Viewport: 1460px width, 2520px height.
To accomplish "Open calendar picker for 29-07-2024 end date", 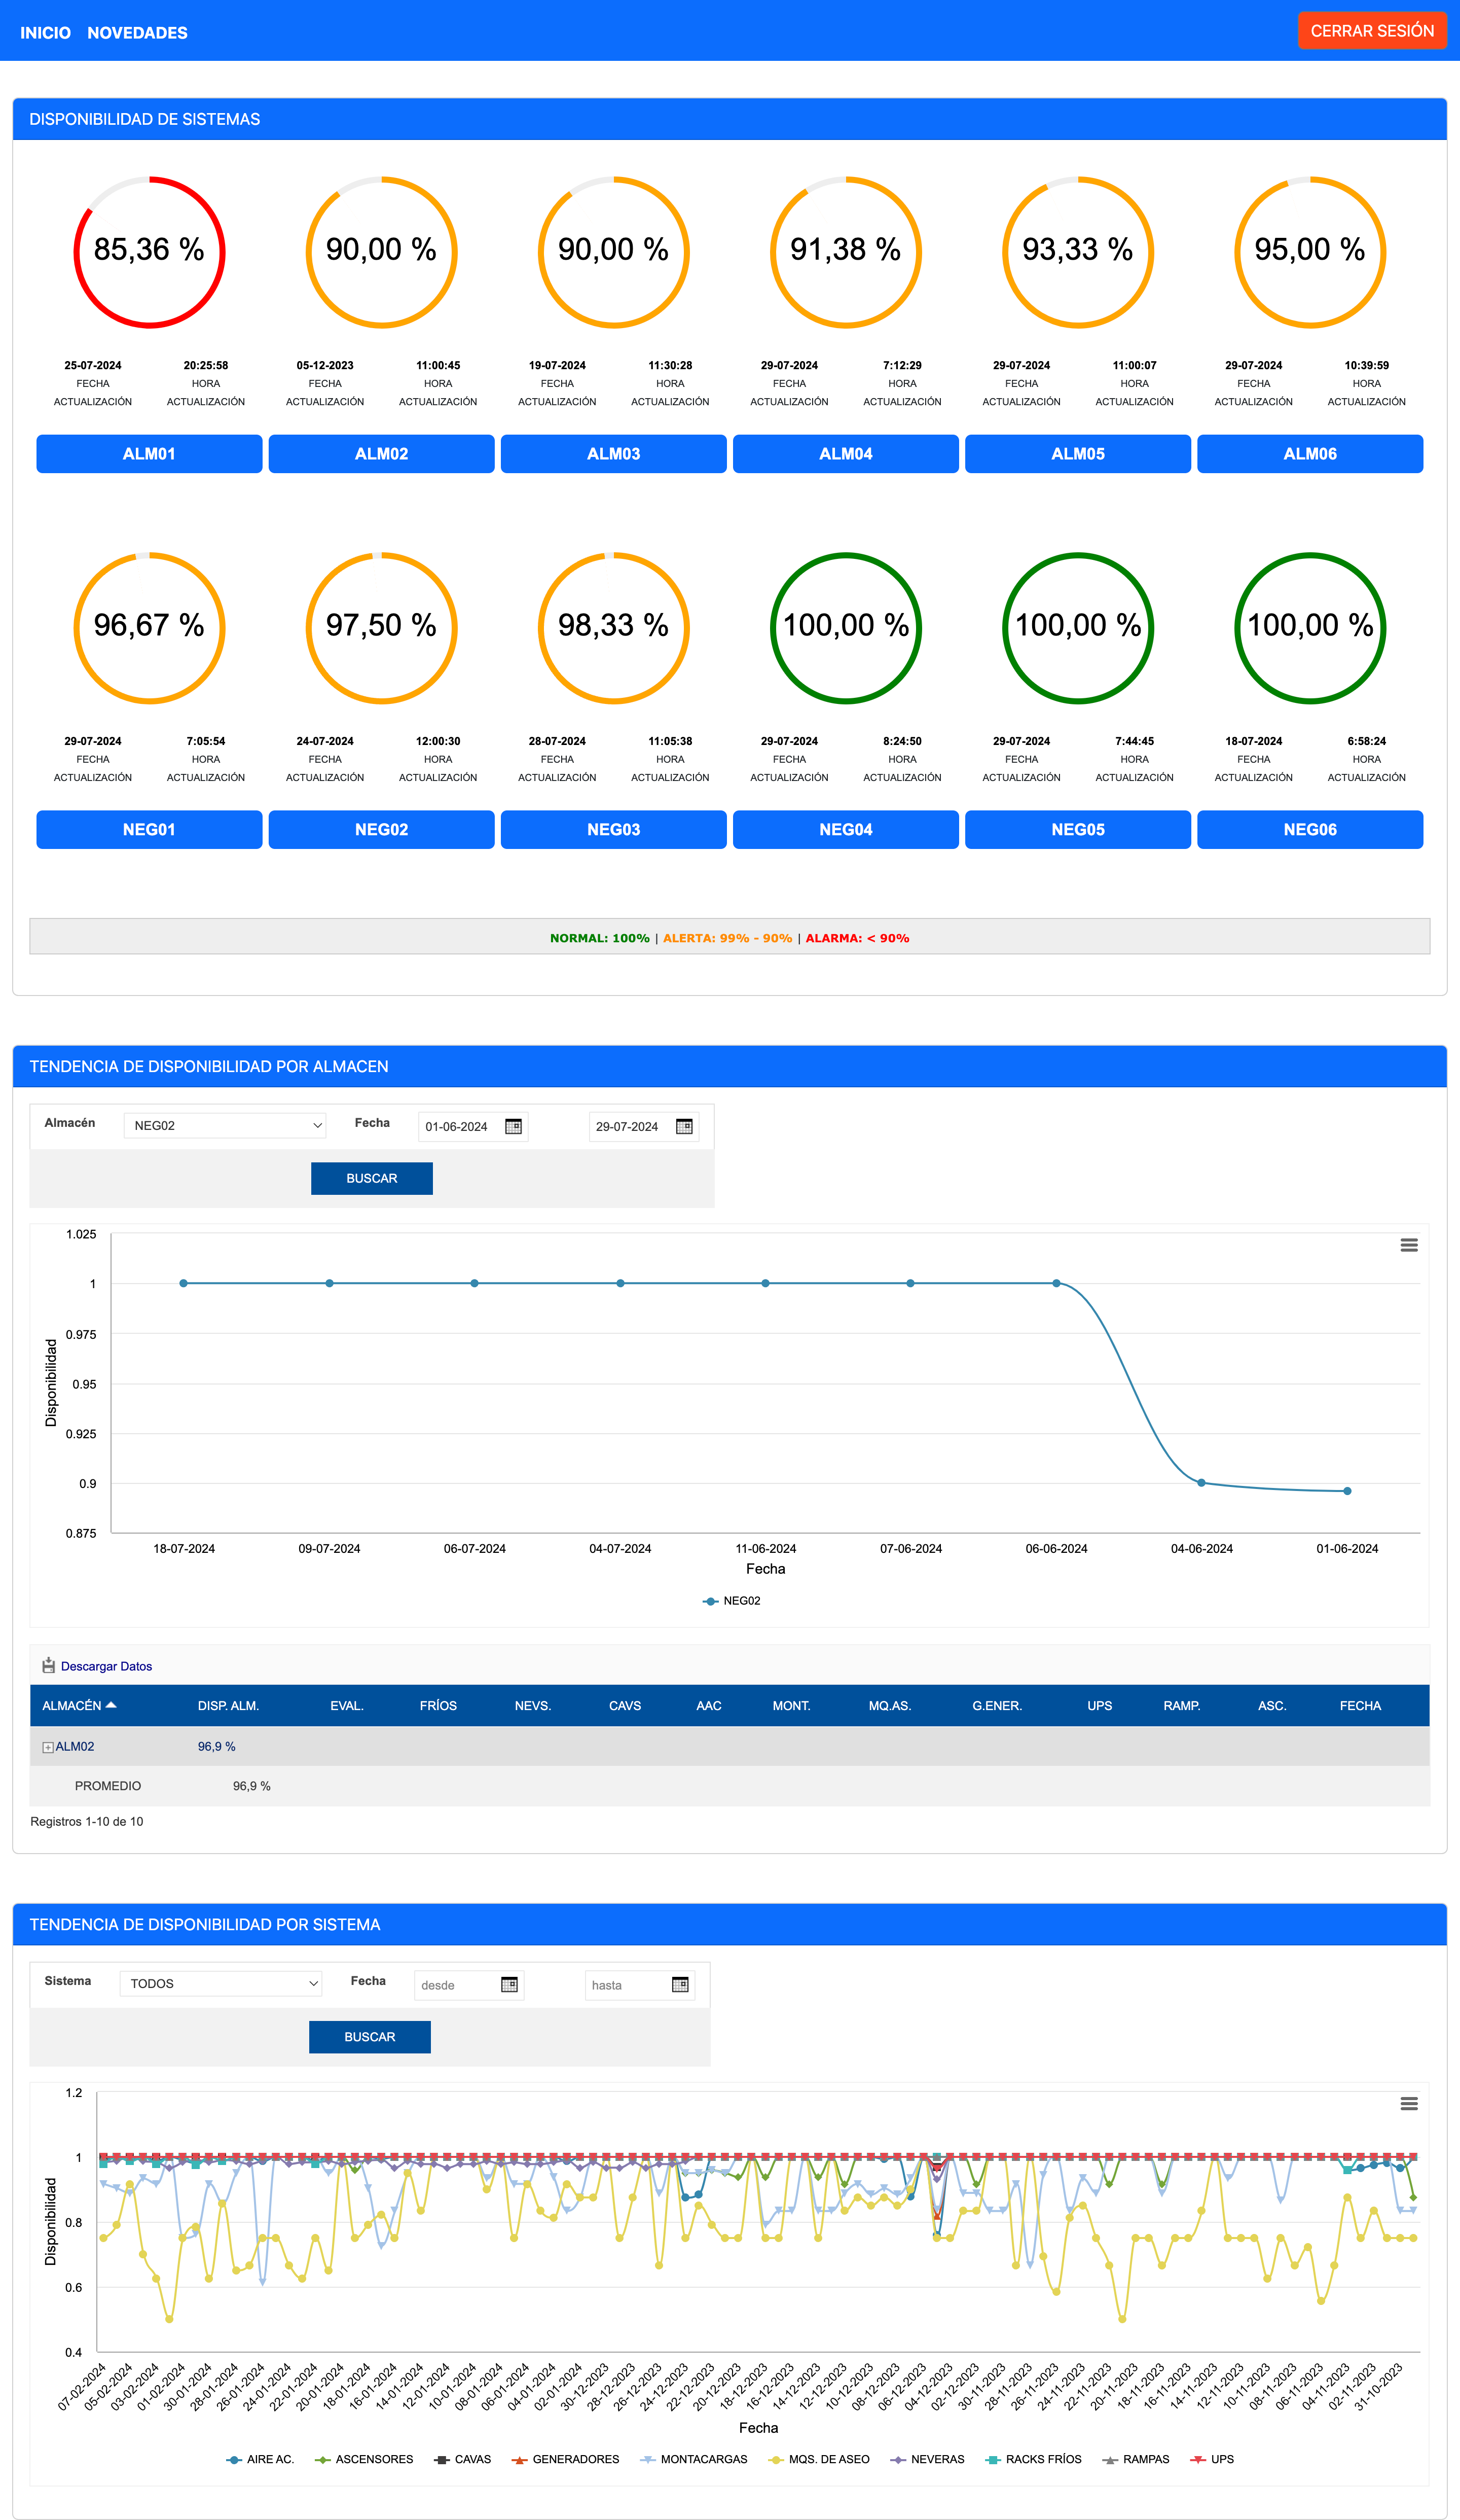I will pyautogui.click(x=683, y=1126).
